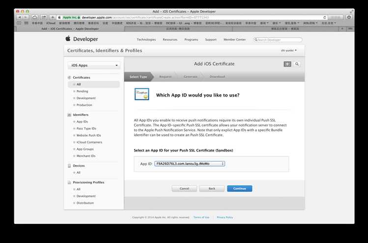Image resolution: width=368 pixels, height=243 pixels.
Task: Click the iCloud bookmark in bookmarks bar
Action: [x=51, y=23]
